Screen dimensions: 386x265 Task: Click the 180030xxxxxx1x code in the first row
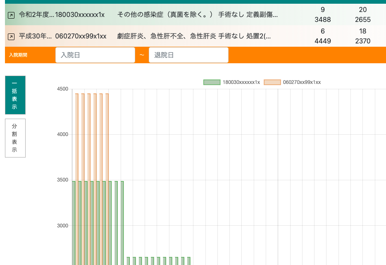click(80, 15)
